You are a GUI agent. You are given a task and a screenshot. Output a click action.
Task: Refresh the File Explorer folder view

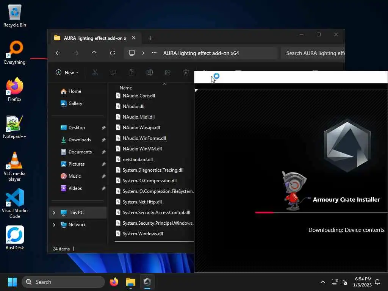[x=112, y=53]
